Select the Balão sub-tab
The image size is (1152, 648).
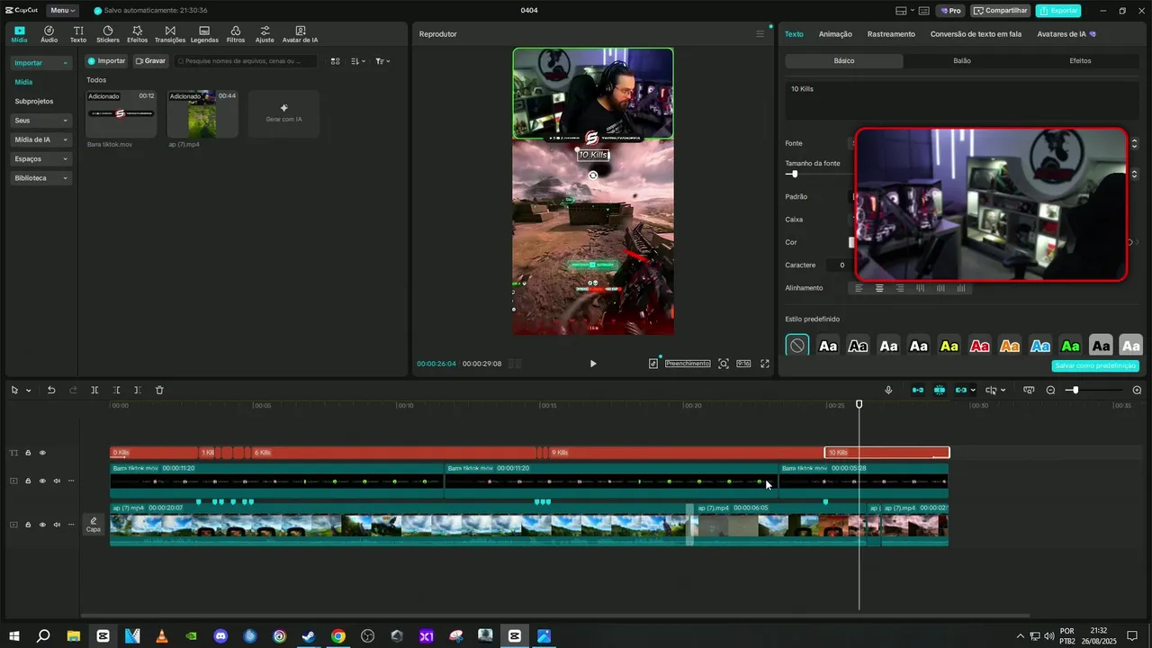(x=962, y=61)
